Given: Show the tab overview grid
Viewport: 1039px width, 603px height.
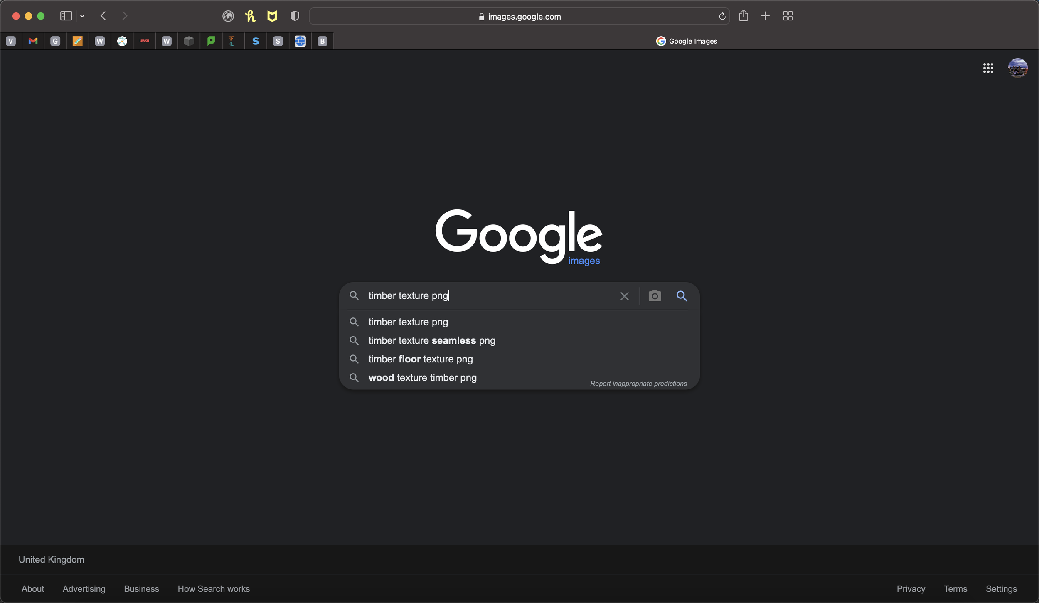Looking at the screenshot, I should (788, 16).
